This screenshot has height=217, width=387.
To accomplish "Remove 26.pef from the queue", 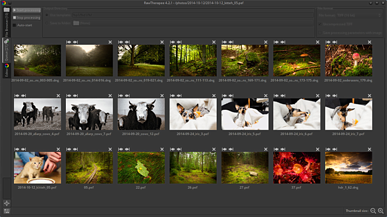I will [x=214, y=149].
